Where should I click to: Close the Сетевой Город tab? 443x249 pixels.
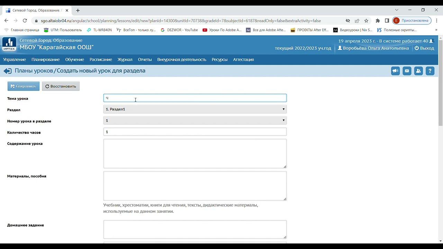[67, 10]
